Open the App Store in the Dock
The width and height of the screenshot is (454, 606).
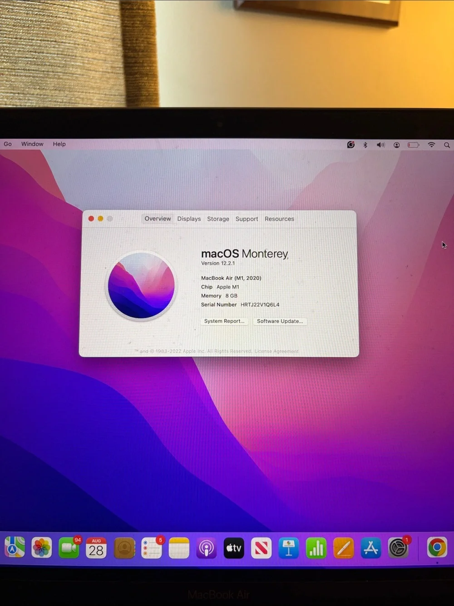pos(371,547)
